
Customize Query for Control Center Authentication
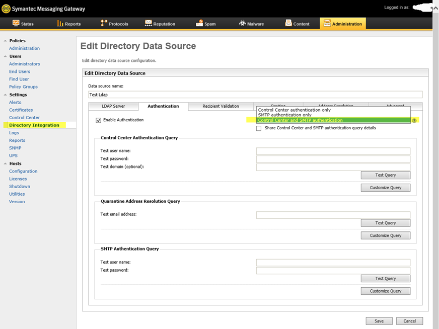tap(386, 188)
